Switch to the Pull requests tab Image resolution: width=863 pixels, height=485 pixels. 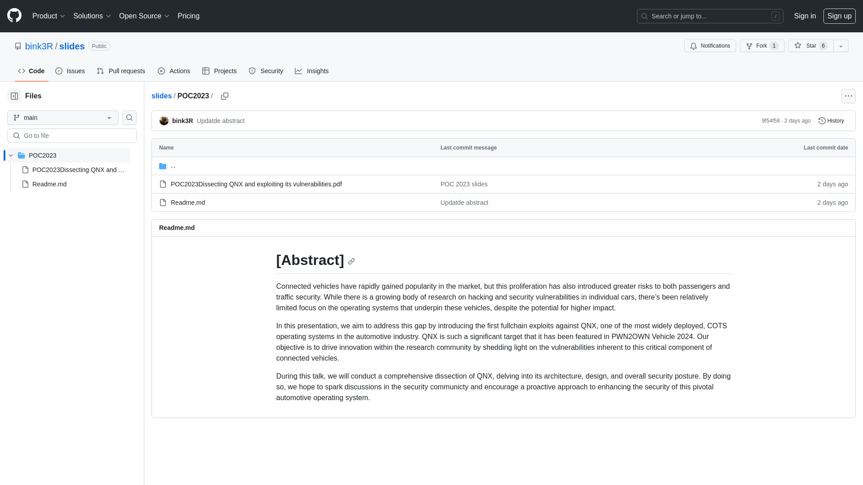click(121, 71)
